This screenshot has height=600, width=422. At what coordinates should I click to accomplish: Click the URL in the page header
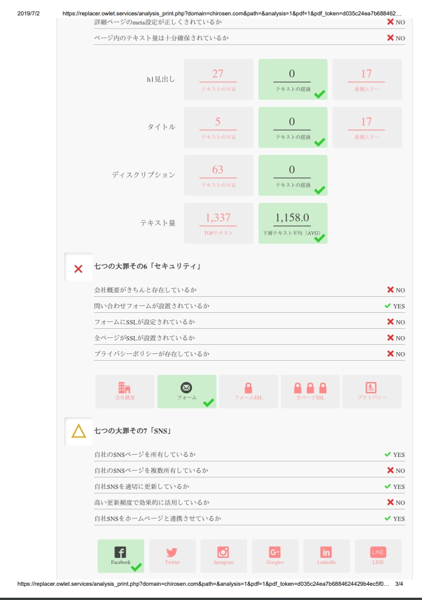232,14
